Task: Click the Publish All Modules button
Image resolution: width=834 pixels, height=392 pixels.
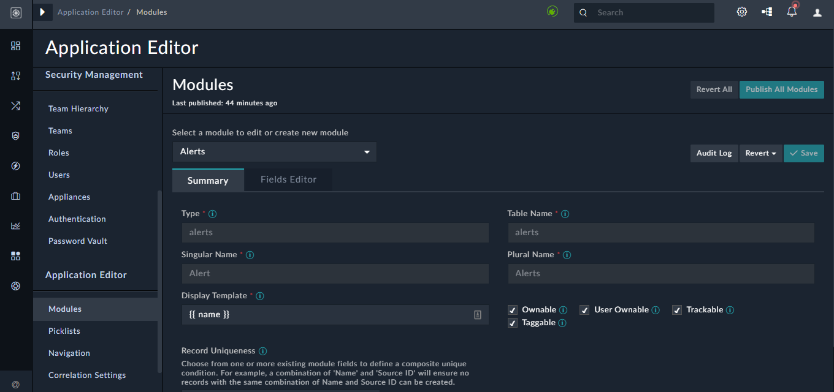Action: point(781,89)
